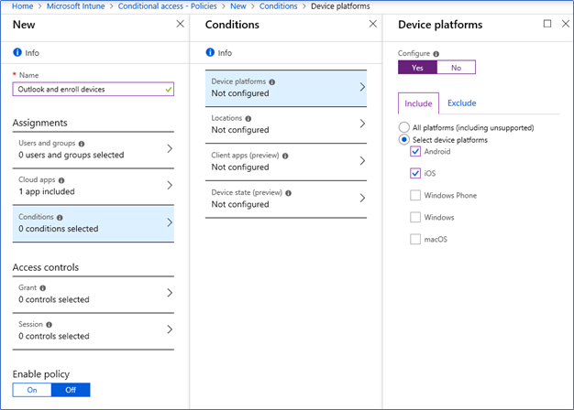Click the Configure info icon
Screen dimensions: 574x410
(x=436, y=54)
